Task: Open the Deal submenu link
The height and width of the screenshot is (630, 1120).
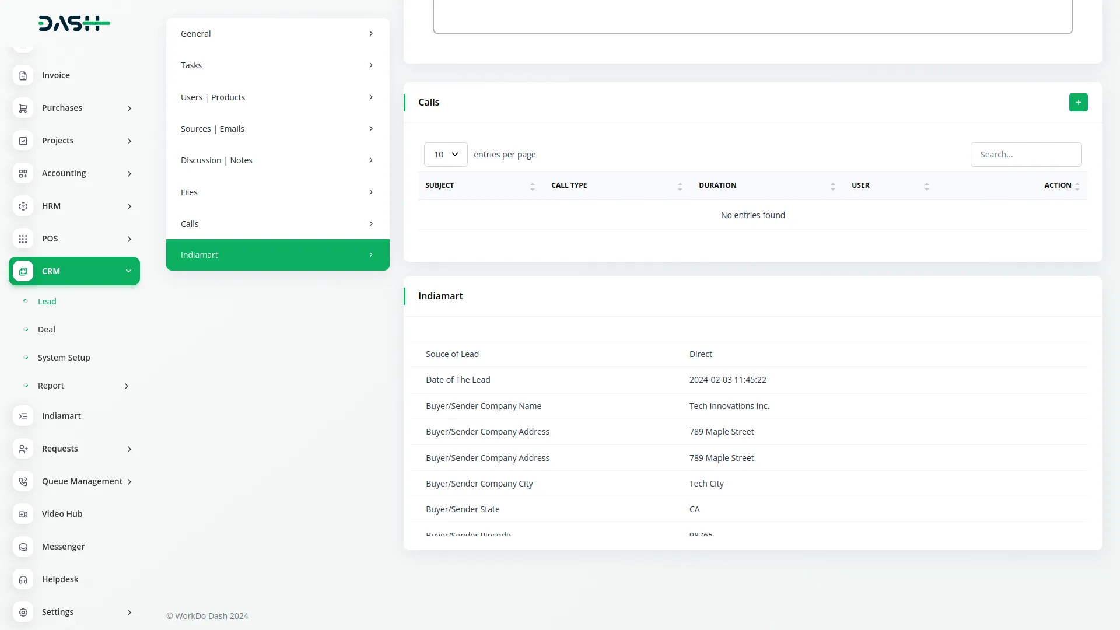Action: coord(47,330)
